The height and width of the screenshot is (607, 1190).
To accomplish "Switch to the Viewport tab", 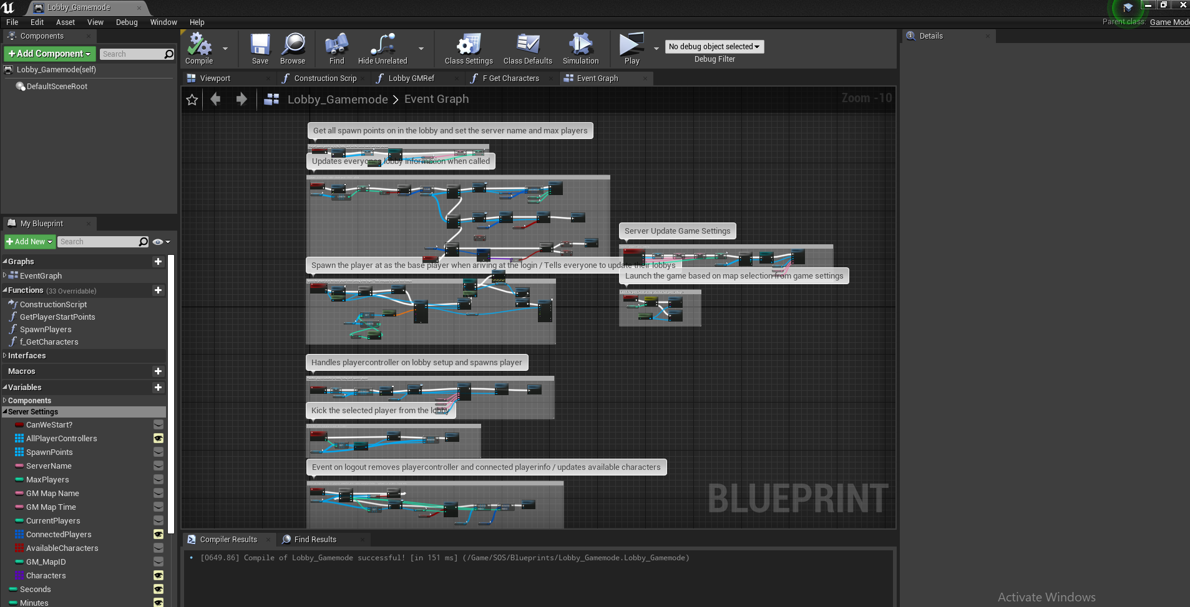I will coord(215,79).
